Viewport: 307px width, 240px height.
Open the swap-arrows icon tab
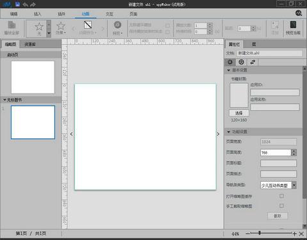[x=253, y=62]
